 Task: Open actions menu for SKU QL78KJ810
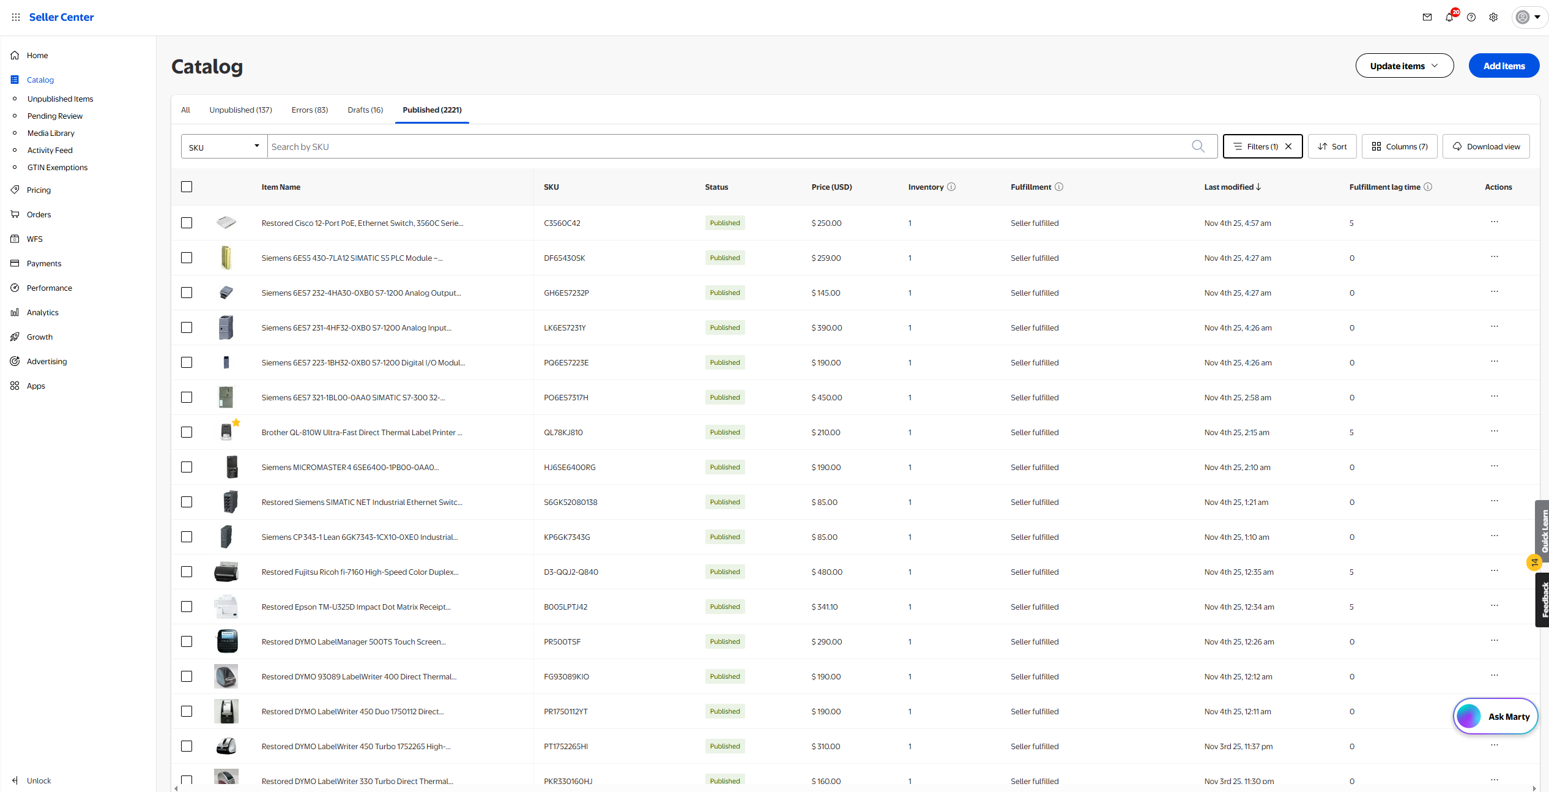pos(1495,431)
